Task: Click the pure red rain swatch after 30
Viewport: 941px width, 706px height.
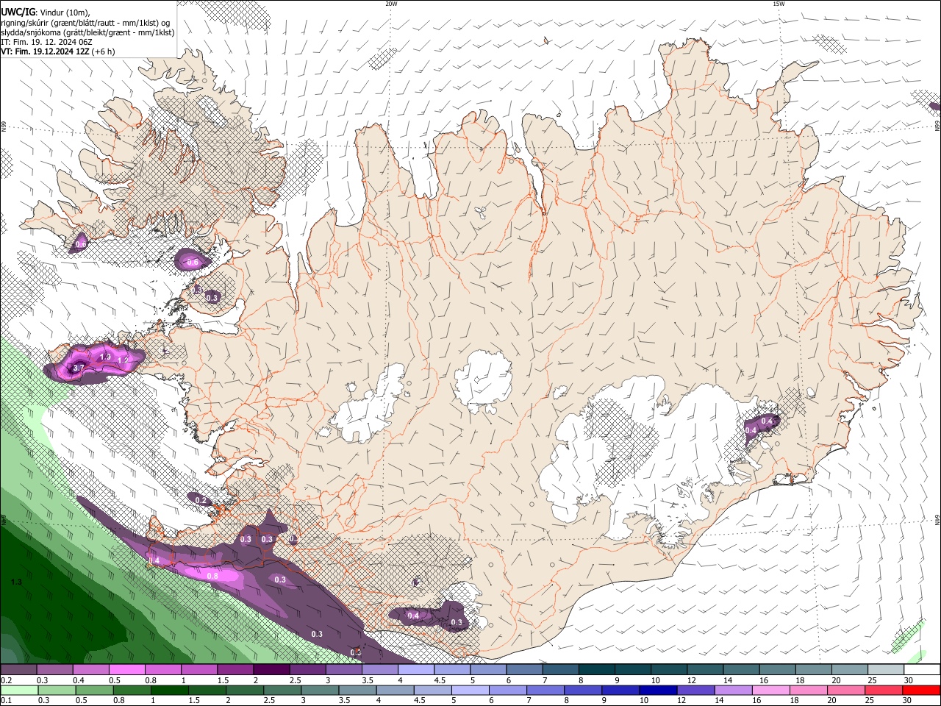Action: click(x=920, y=690)
